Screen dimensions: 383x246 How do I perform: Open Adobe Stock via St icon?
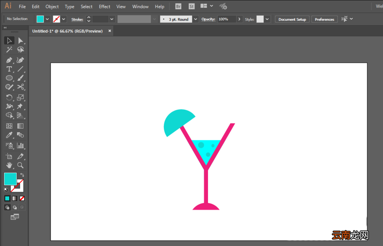click(191, 7)
